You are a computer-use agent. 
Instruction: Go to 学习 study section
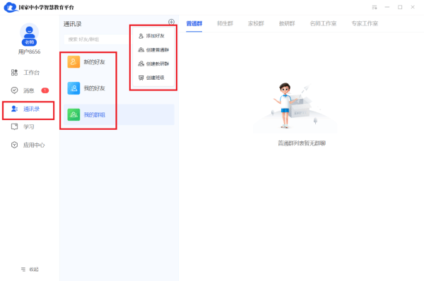tap(23, 126)
